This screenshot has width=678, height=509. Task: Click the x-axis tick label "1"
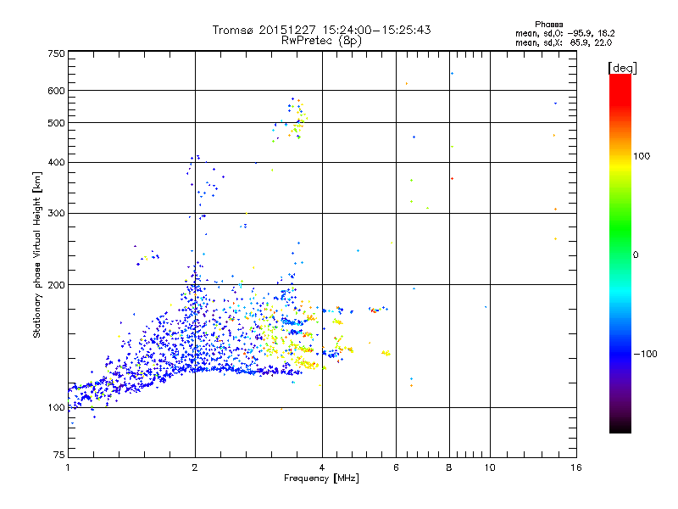68,467
